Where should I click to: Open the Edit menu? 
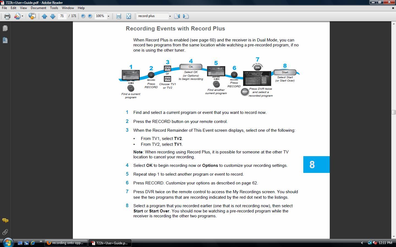(x=13, y=8)
